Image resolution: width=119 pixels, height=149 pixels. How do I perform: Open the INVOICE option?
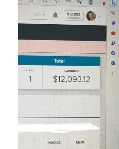[x=54, y=142]
